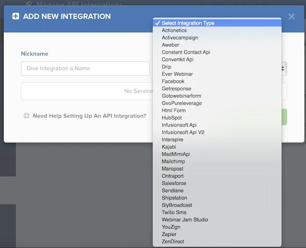
Task: Click the plus icon beside Add New Integration
Action: point(16,16)
